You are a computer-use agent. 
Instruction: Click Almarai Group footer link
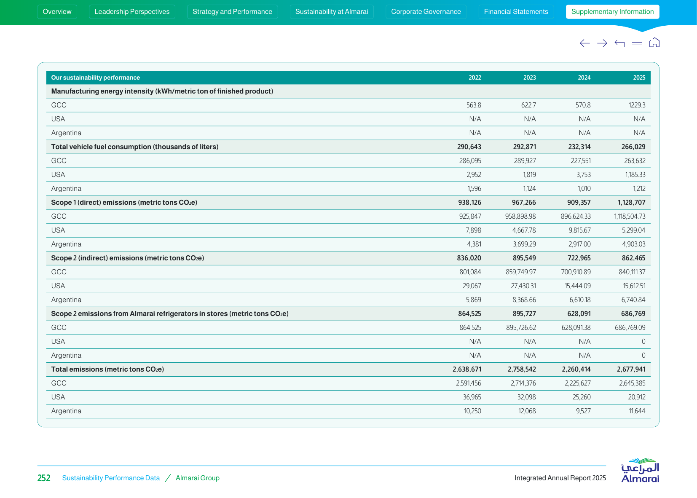coord(198,478)
